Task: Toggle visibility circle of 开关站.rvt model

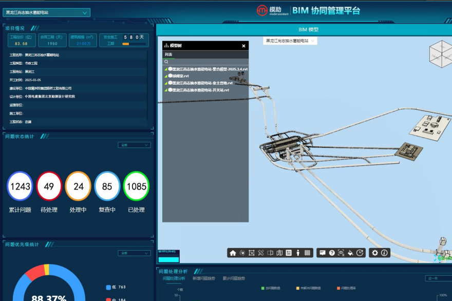Action: [170, 90]
